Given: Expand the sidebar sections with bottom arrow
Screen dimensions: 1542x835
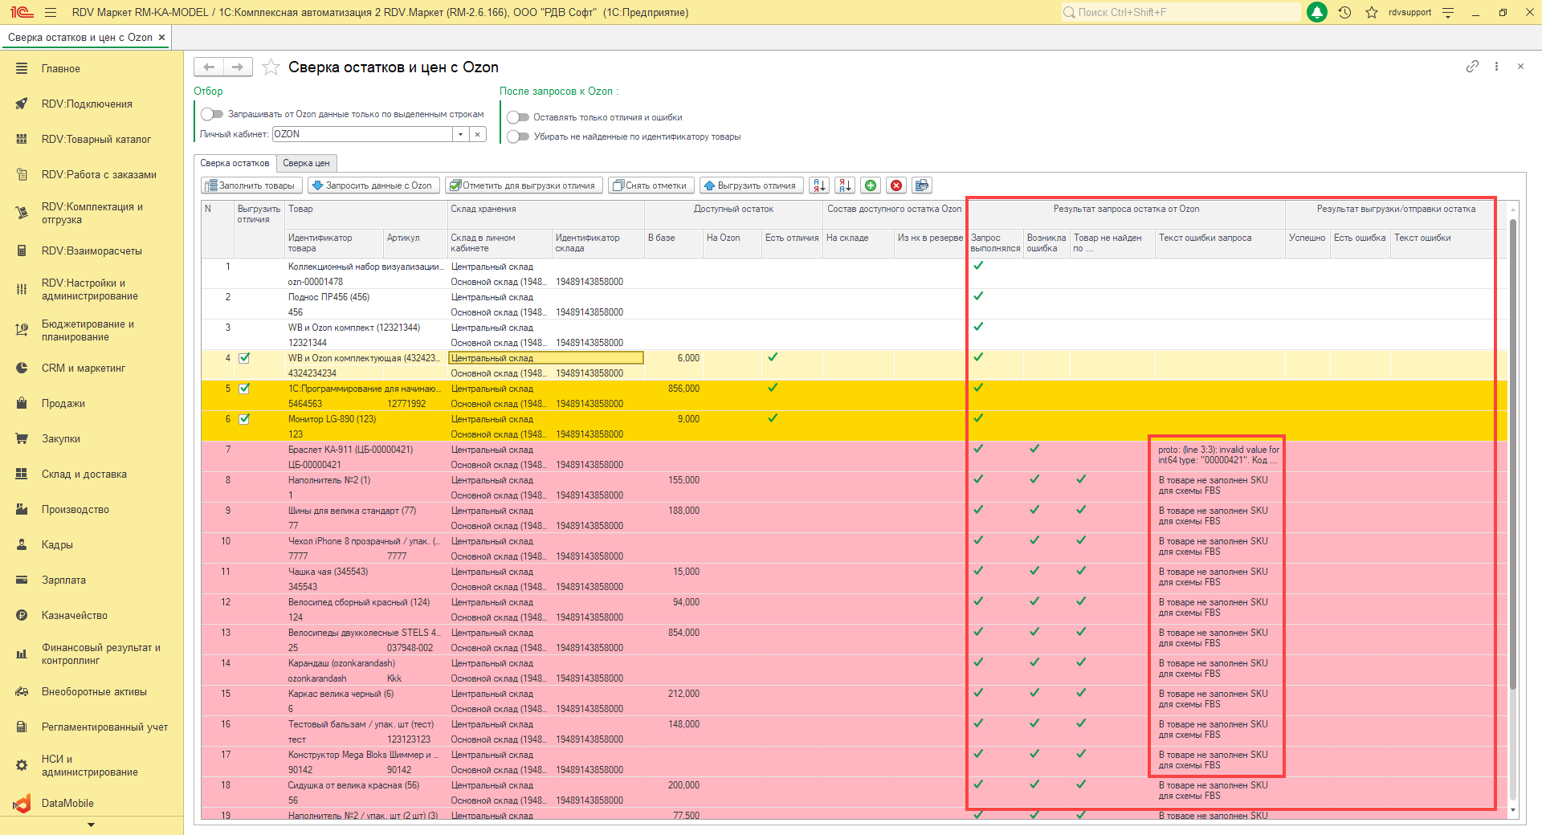Looking at the screenshot, I should click(91, 825).
